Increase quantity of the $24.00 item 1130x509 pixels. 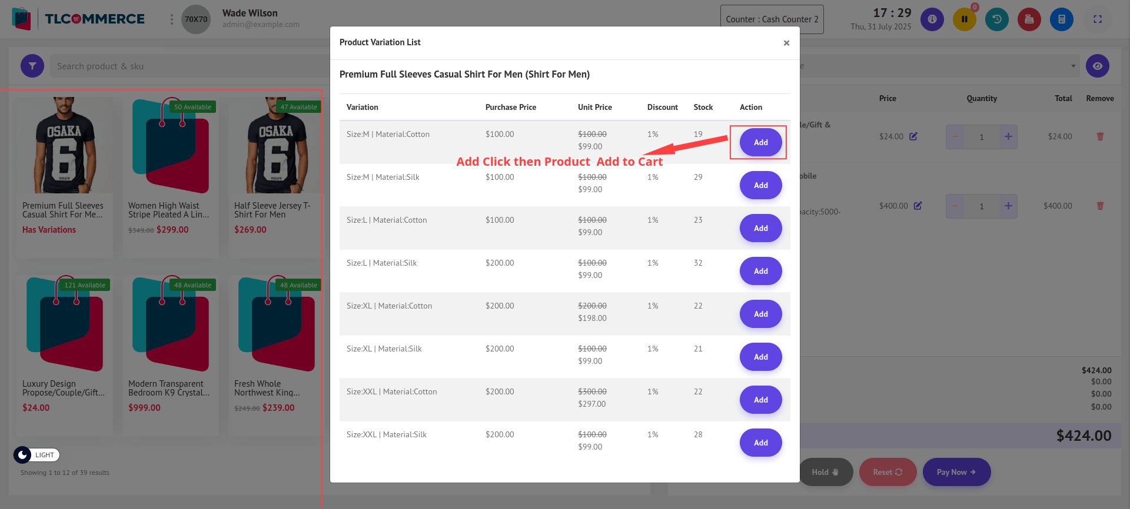(x=1008, y=137)
